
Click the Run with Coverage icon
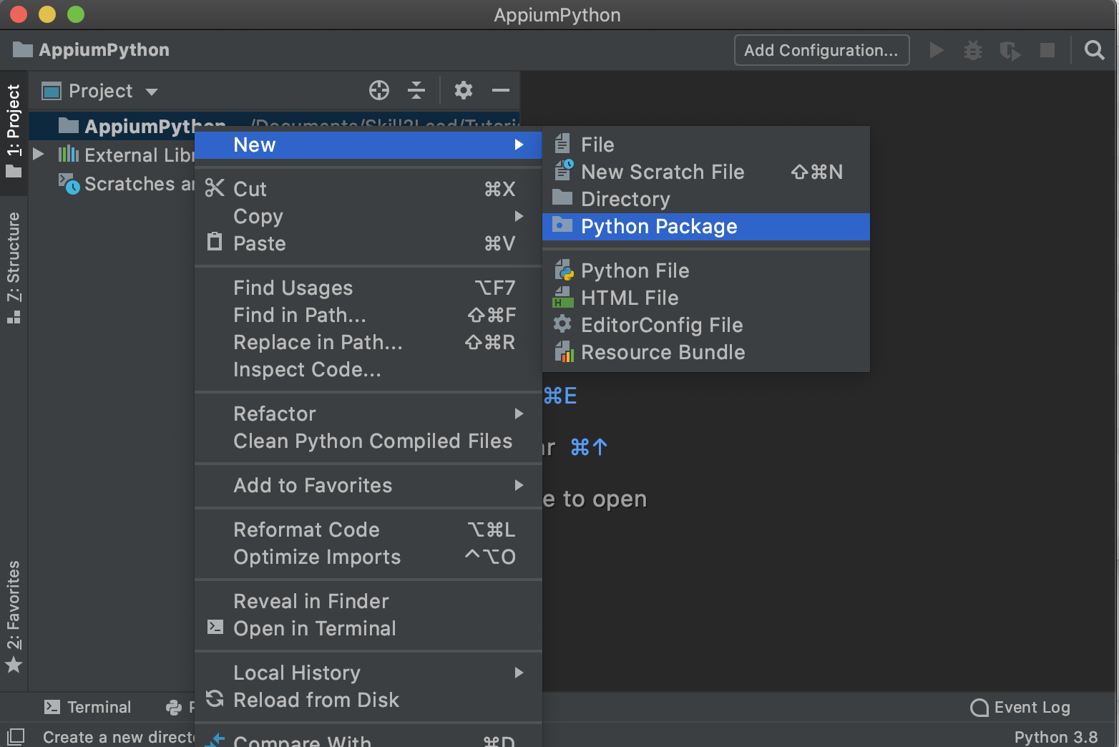click(1010, 50)
